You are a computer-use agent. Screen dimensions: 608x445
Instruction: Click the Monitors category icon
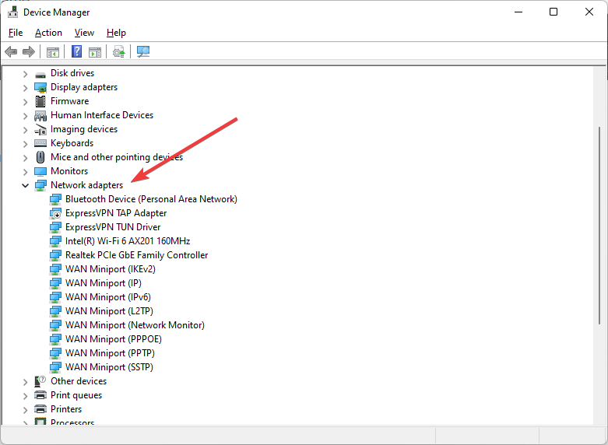pos(40,171)
